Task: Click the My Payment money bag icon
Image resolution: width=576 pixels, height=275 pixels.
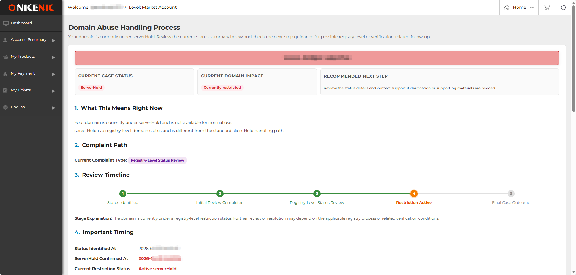Action: point(5,74)
